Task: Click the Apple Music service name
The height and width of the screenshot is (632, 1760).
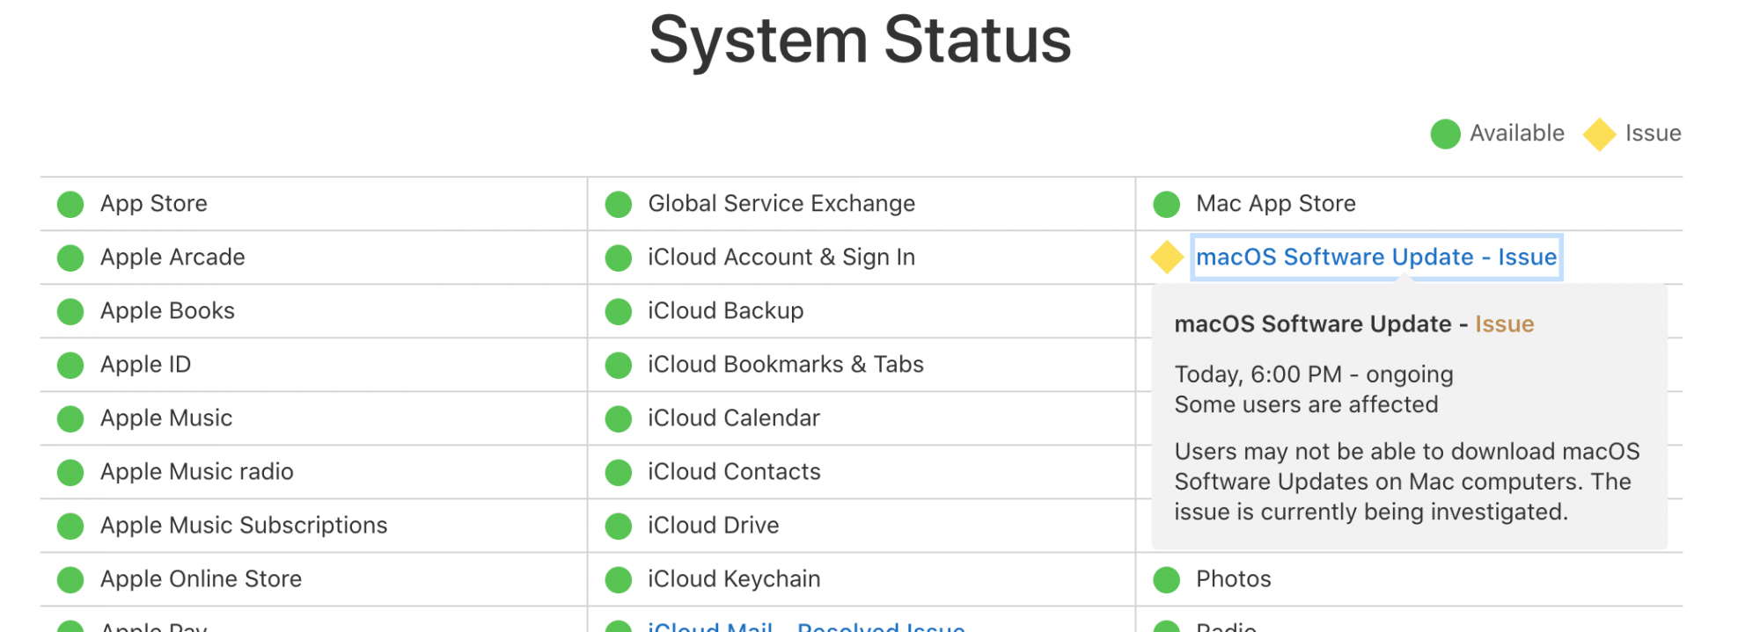Action: point(166,418)
